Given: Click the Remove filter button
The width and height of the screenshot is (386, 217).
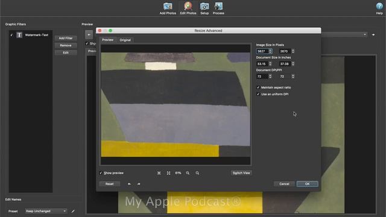Looking at the screenshot, I should click(66, 45).
